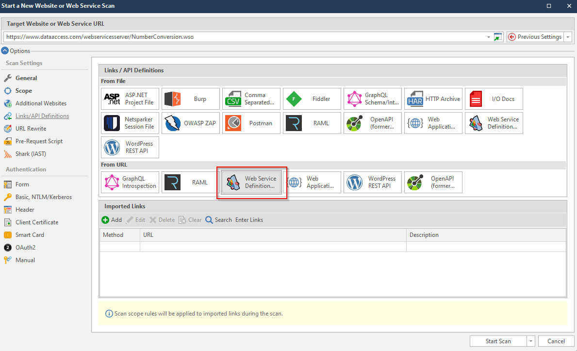This screenshot has height=351, width=577.
Task: Open the target URL dropdown
Action: pyautogui.click(x=488, y=36)
